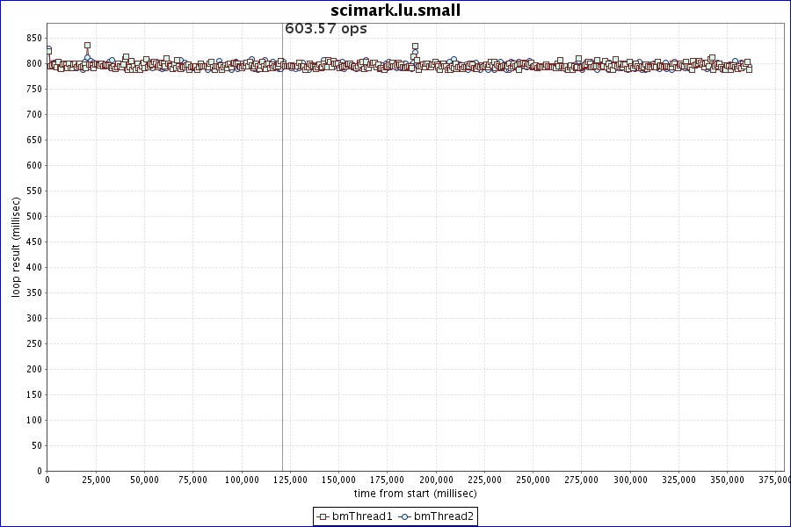Viewport: 791px width, 527px height.
Task: Click the 800 tick on the y-axis
Action: pyautogui.click(x=34, y=63)
